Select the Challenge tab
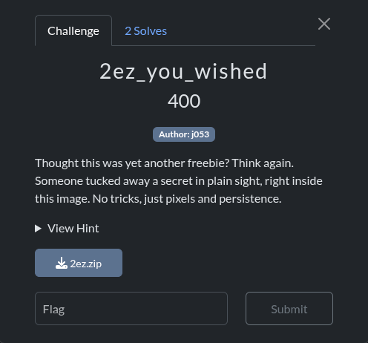This screenshot has width=368, height=343. (x=73, y=31)
